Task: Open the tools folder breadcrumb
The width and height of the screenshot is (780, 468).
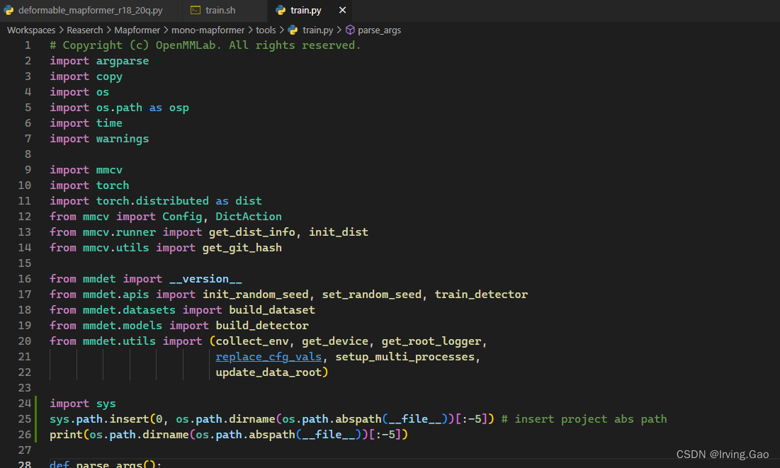Action: (x=266, y=30)
